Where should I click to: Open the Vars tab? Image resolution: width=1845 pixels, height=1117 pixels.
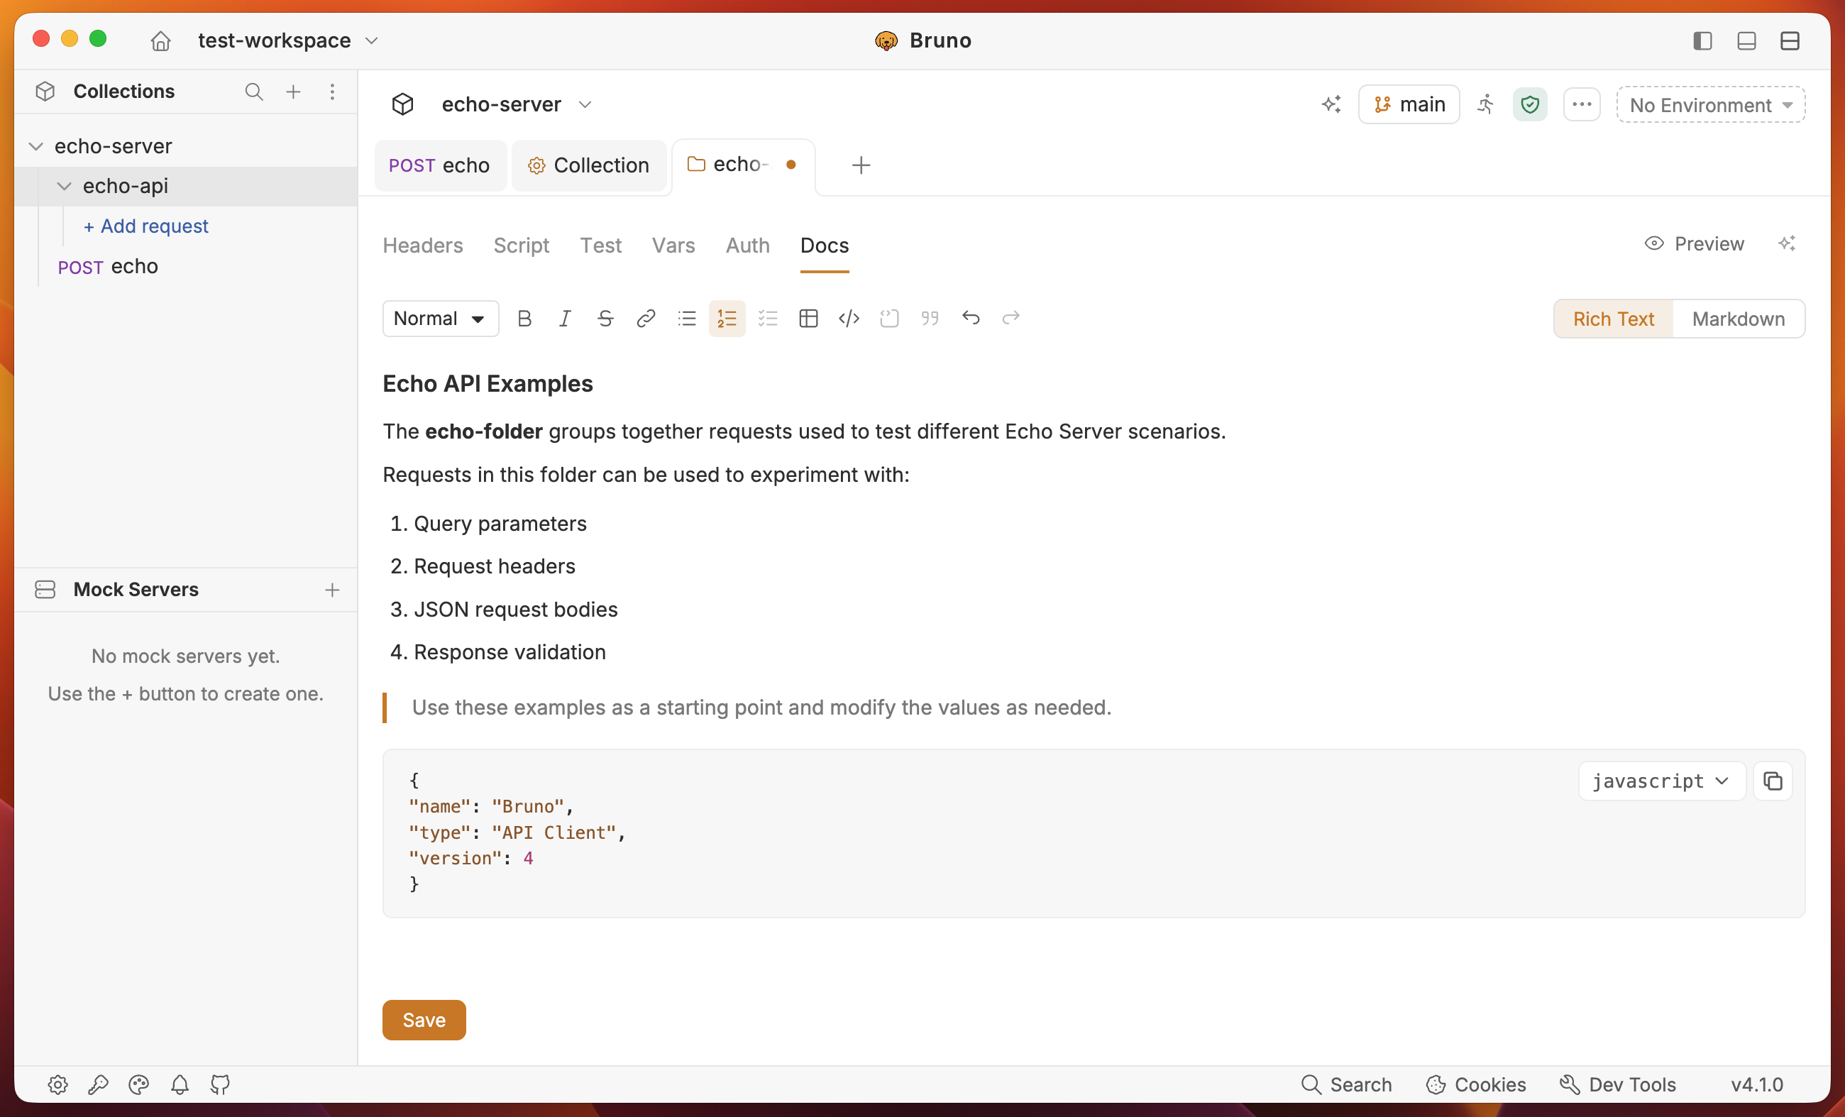tap(673, 246)
